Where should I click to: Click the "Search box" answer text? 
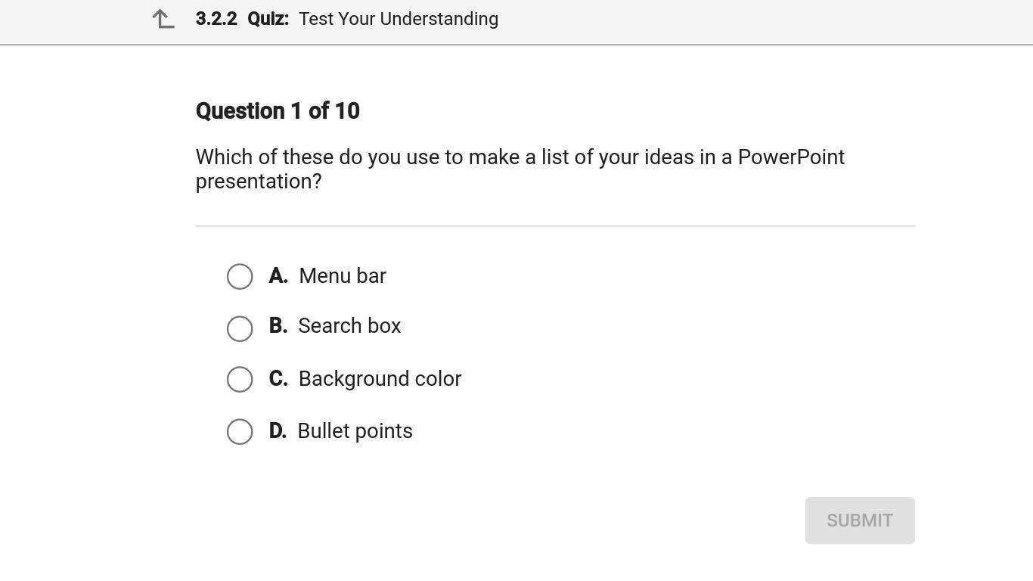349,326
